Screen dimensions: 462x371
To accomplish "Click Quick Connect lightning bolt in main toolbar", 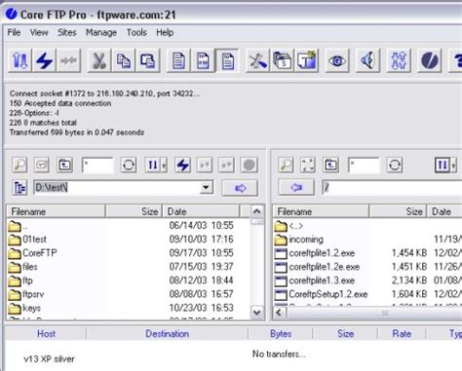I will (x=44, y=60).
